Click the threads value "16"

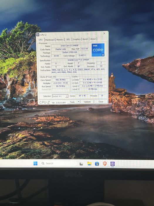(x=102, y=96)
